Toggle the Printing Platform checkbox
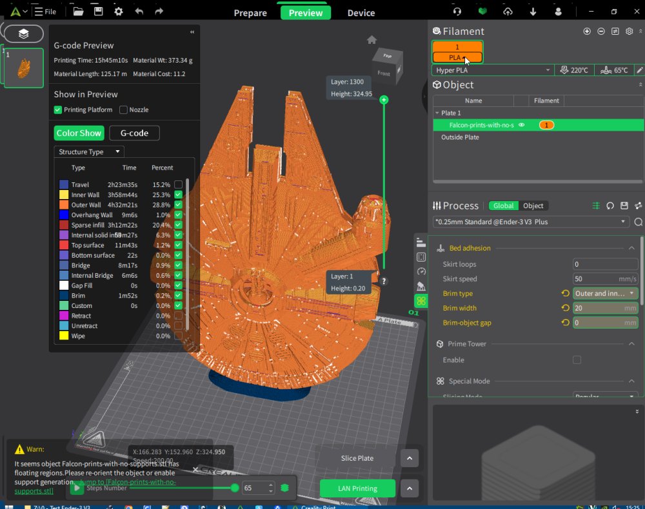This screenshot has height=509, width=645. pos(57,110)
